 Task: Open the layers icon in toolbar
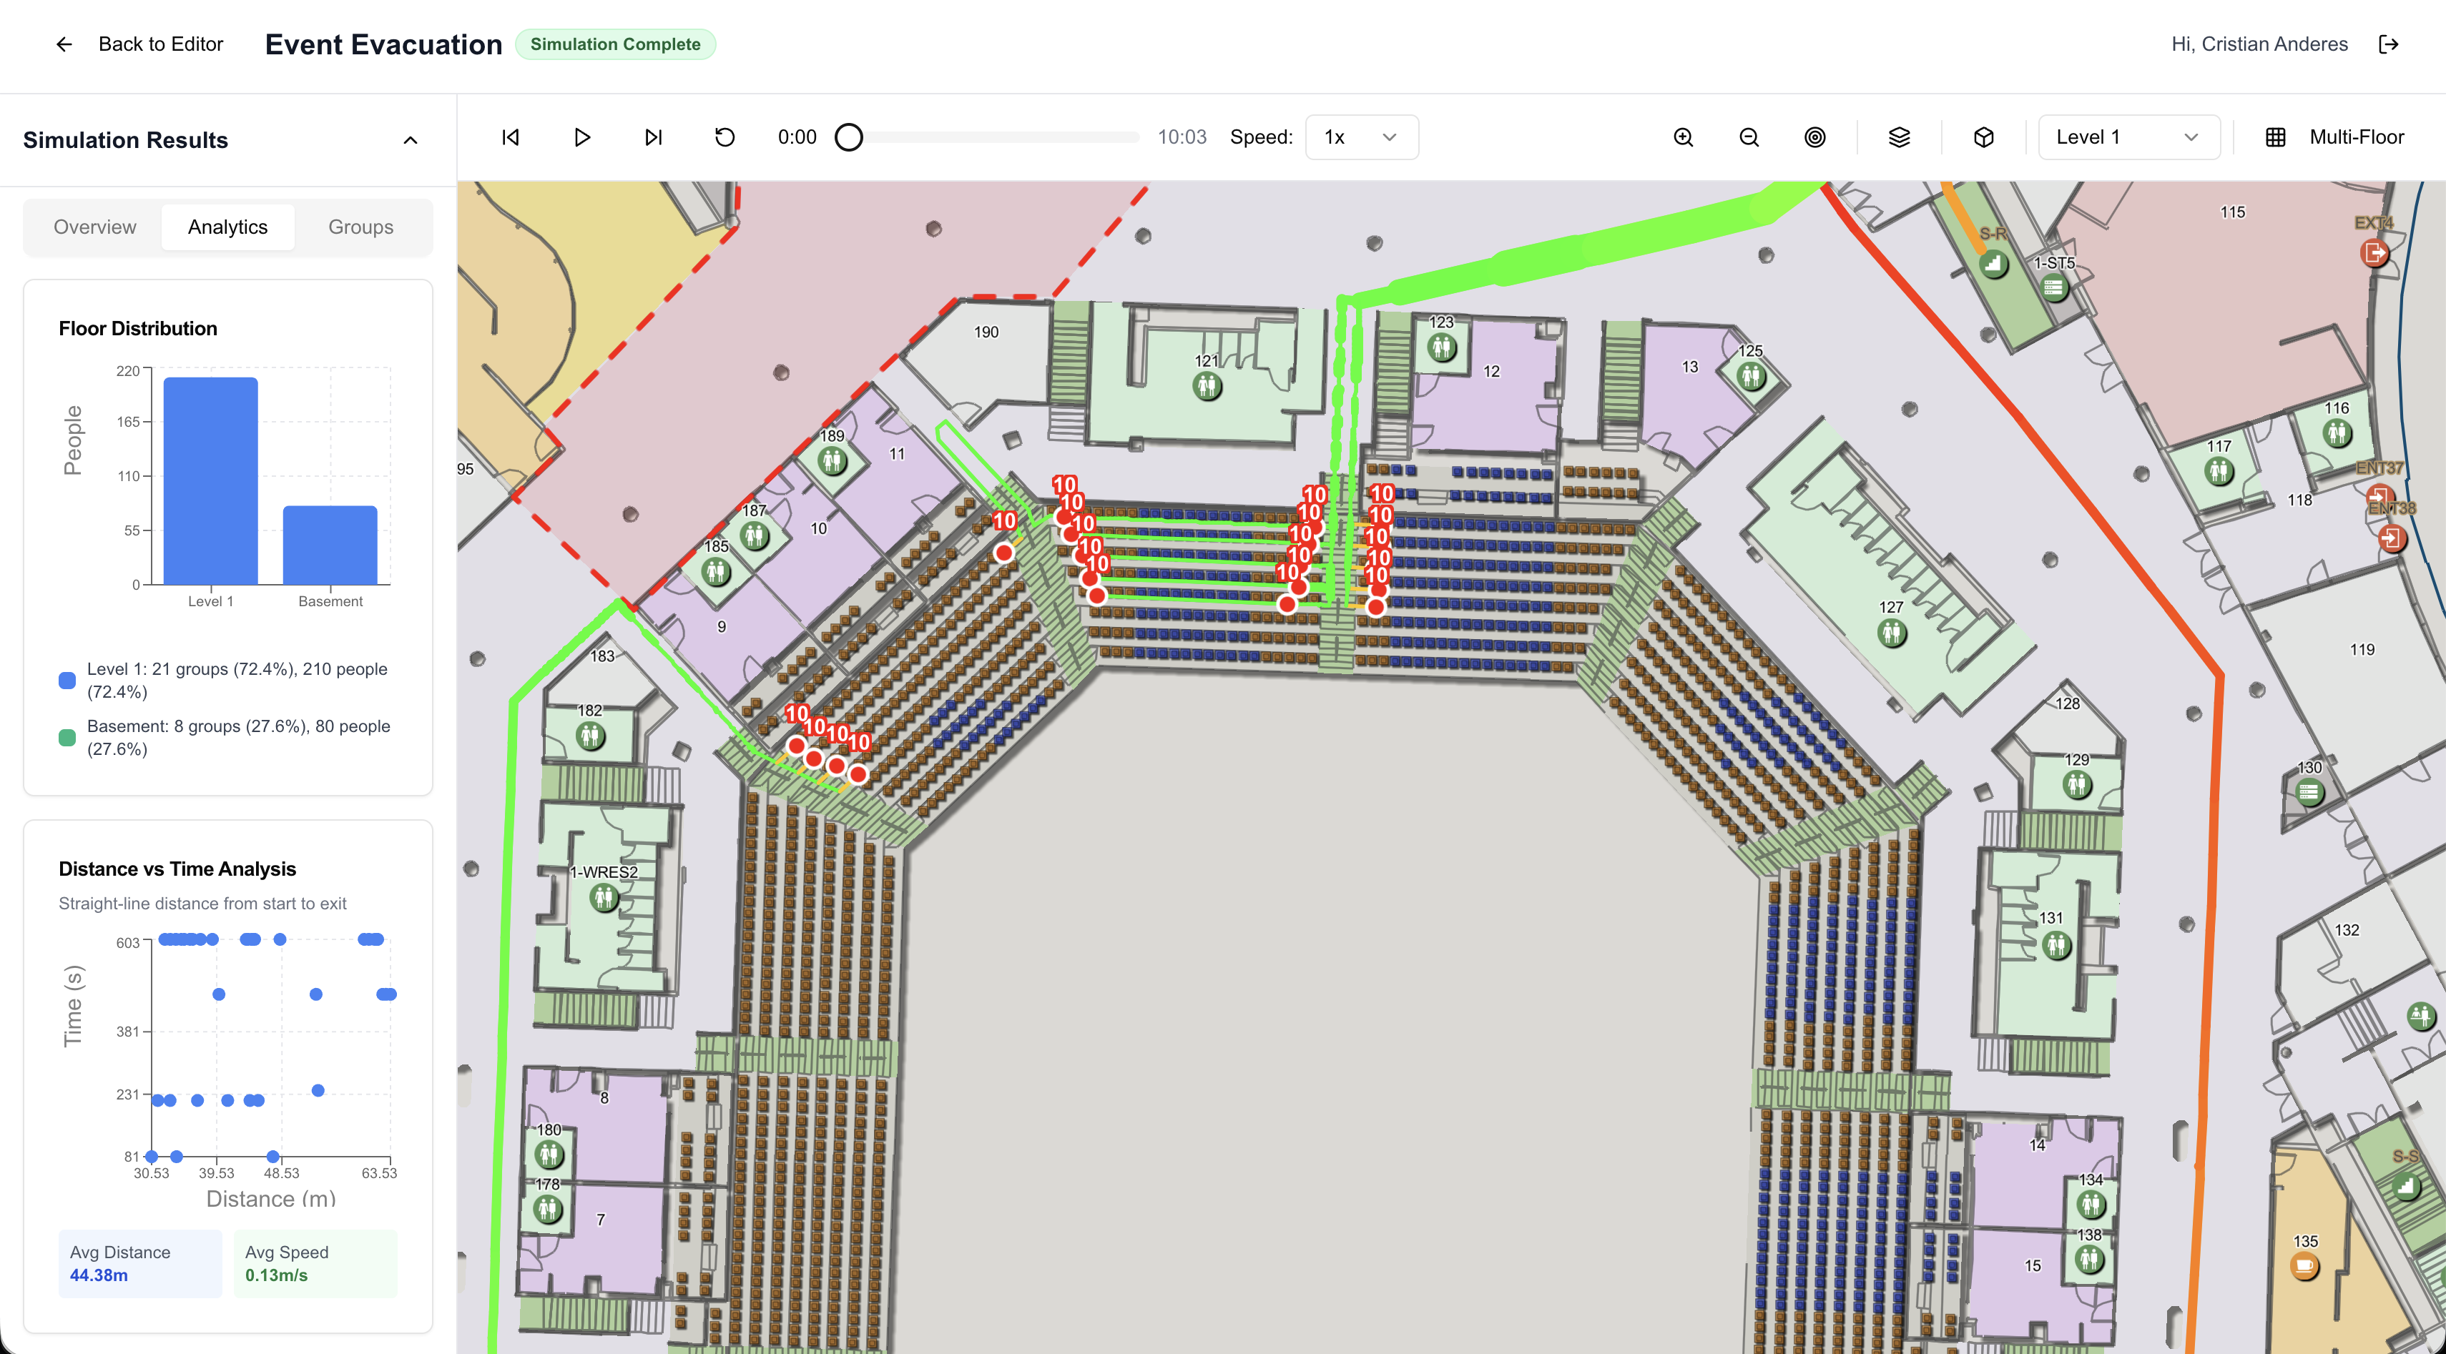point(1899,137)
